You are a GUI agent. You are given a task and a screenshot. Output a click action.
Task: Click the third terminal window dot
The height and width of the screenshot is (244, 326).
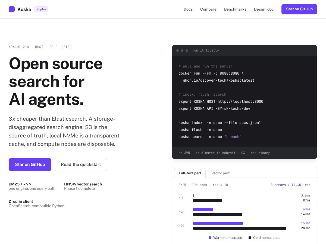(187, 50)
